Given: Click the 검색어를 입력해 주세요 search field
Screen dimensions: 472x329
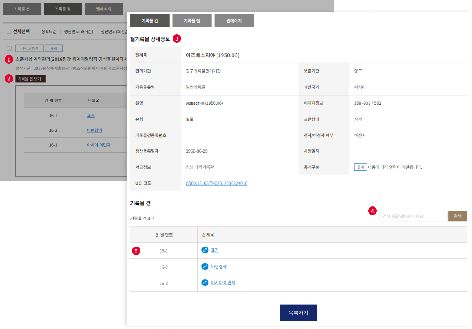Looking at the screenshot, I should click(x=413, y=216).
